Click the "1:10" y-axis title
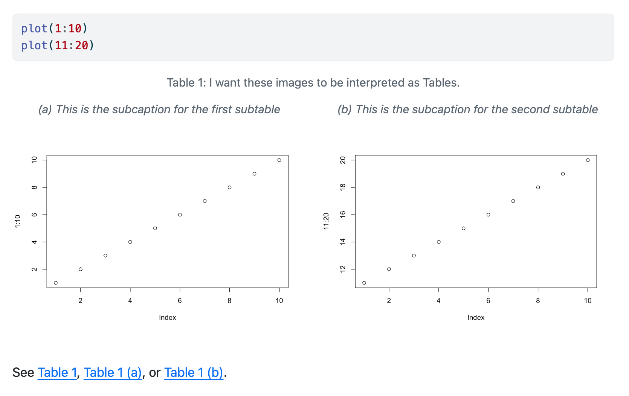 point(18,221)
